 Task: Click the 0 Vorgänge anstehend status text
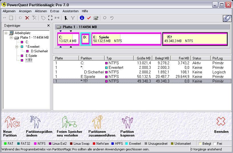coord(206,149)
